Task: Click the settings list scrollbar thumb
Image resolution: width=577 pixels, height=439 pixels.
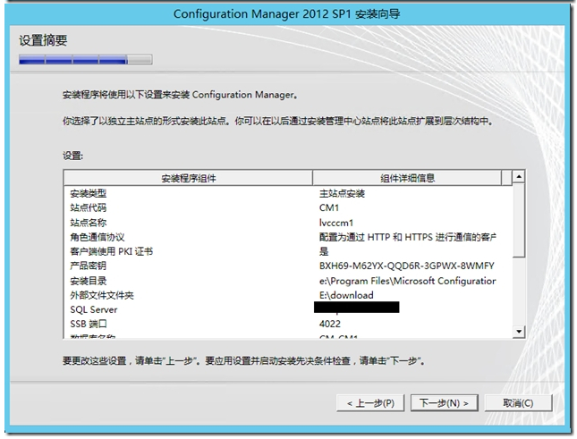Action: [519, 221]
